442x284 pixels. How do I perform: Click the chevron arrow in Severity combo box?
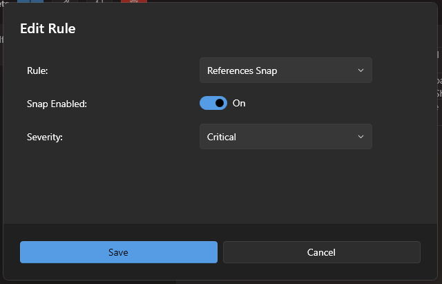pos(361,137)
